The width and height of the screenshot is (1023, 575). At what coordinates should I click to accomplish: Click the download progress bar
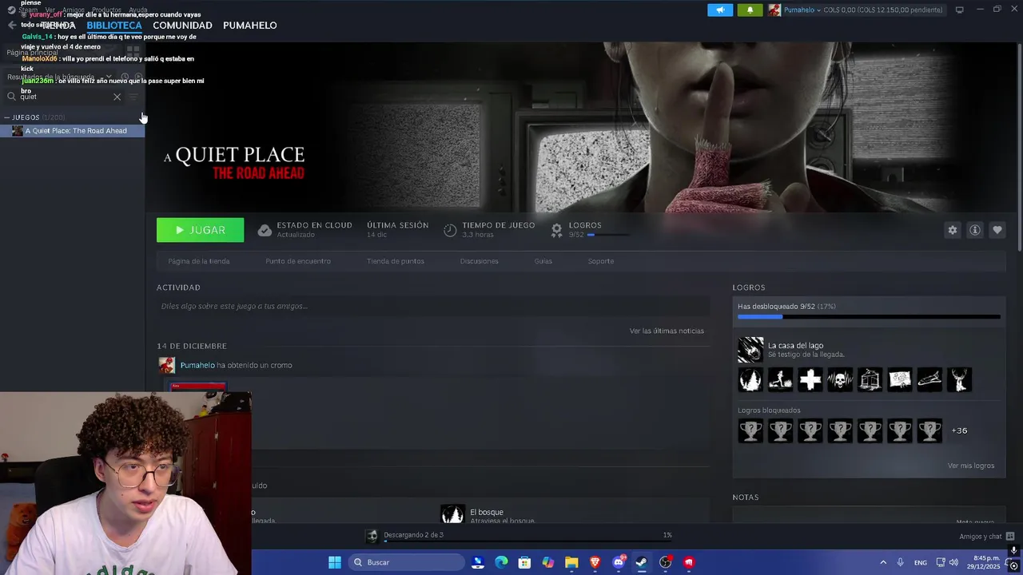[527, 541]
